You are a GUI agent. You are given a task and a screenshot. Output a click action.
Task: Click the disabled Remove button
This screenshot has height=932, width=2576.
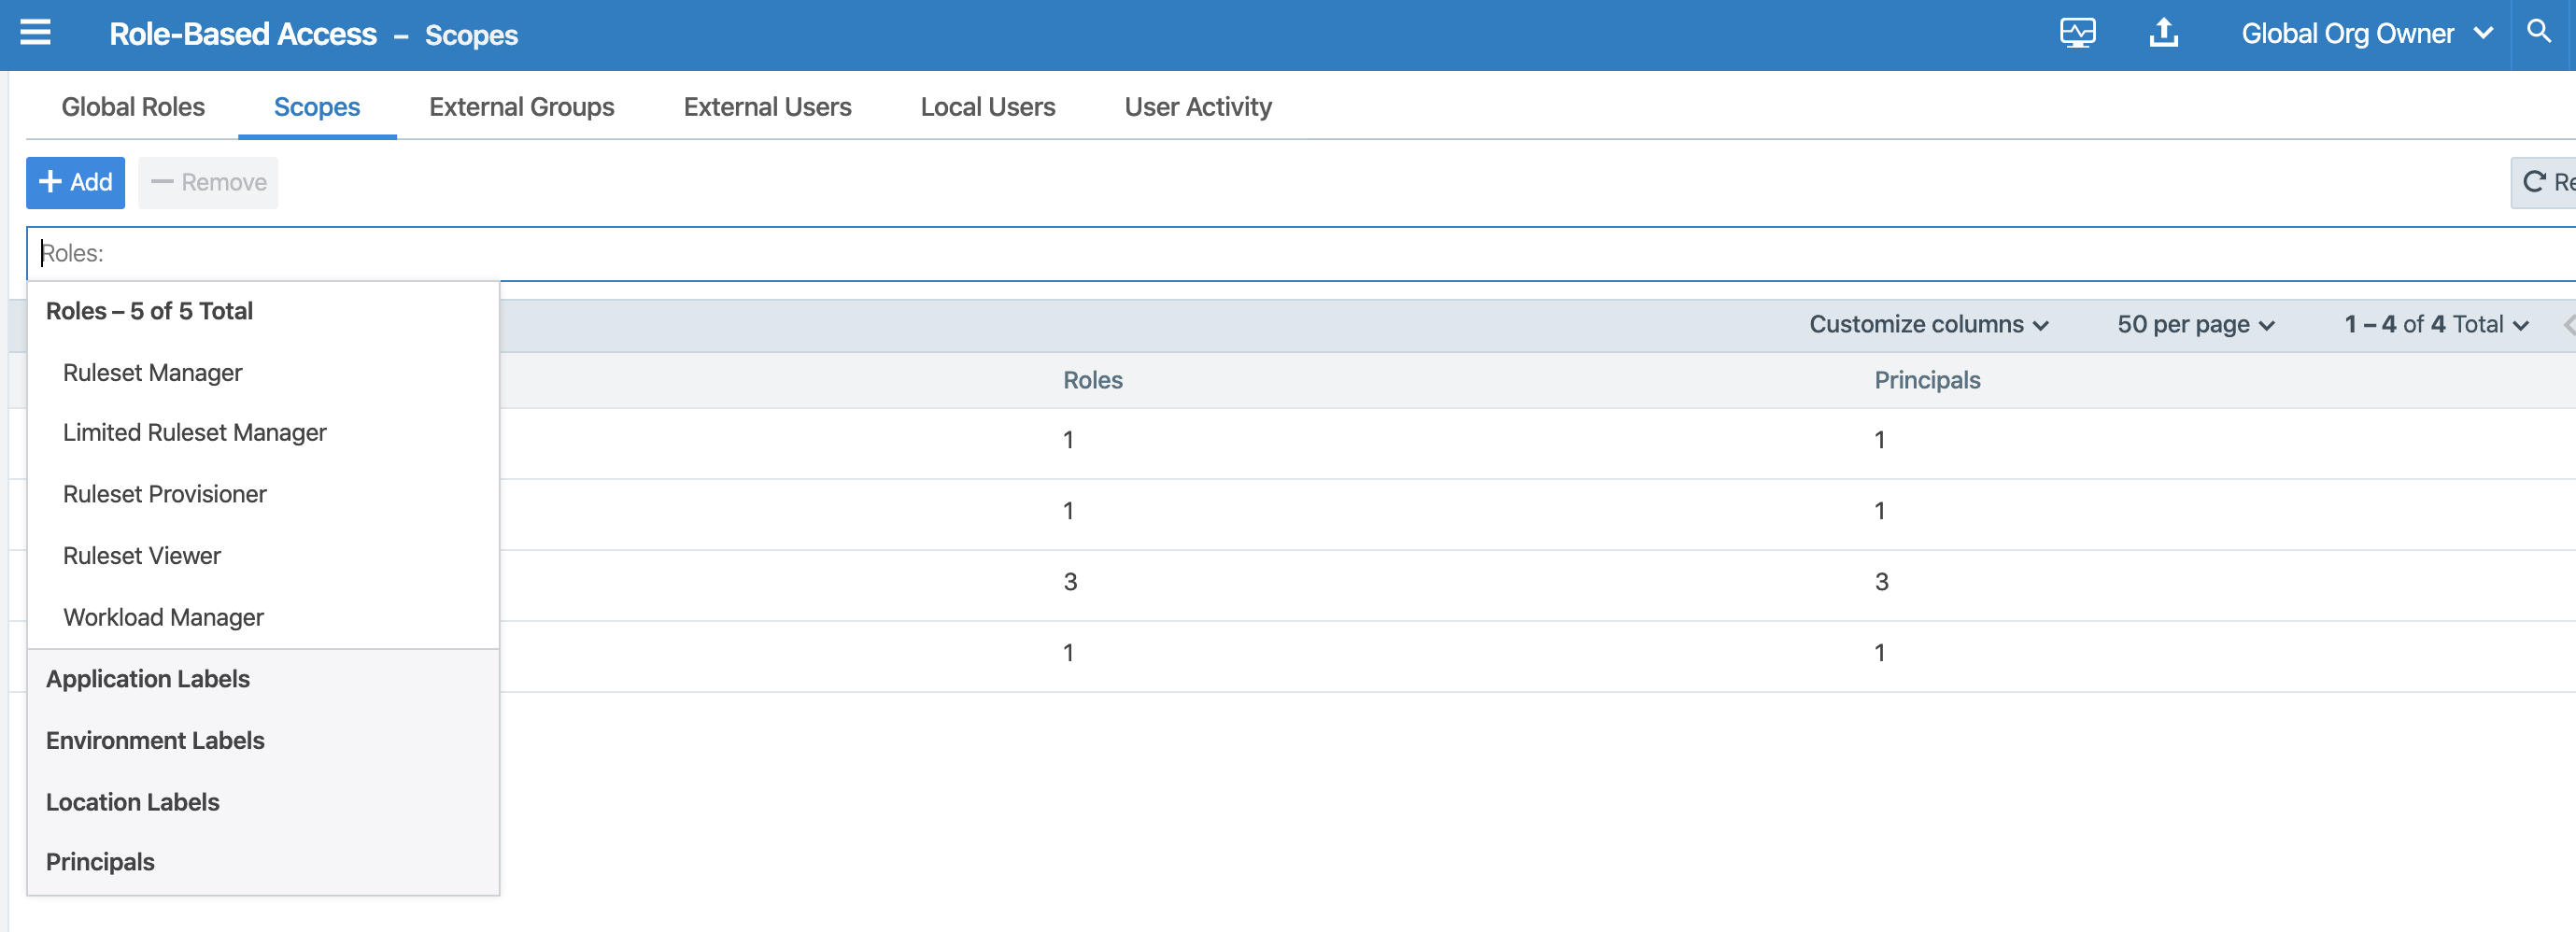pyautogui.click(x=207, y=182)
